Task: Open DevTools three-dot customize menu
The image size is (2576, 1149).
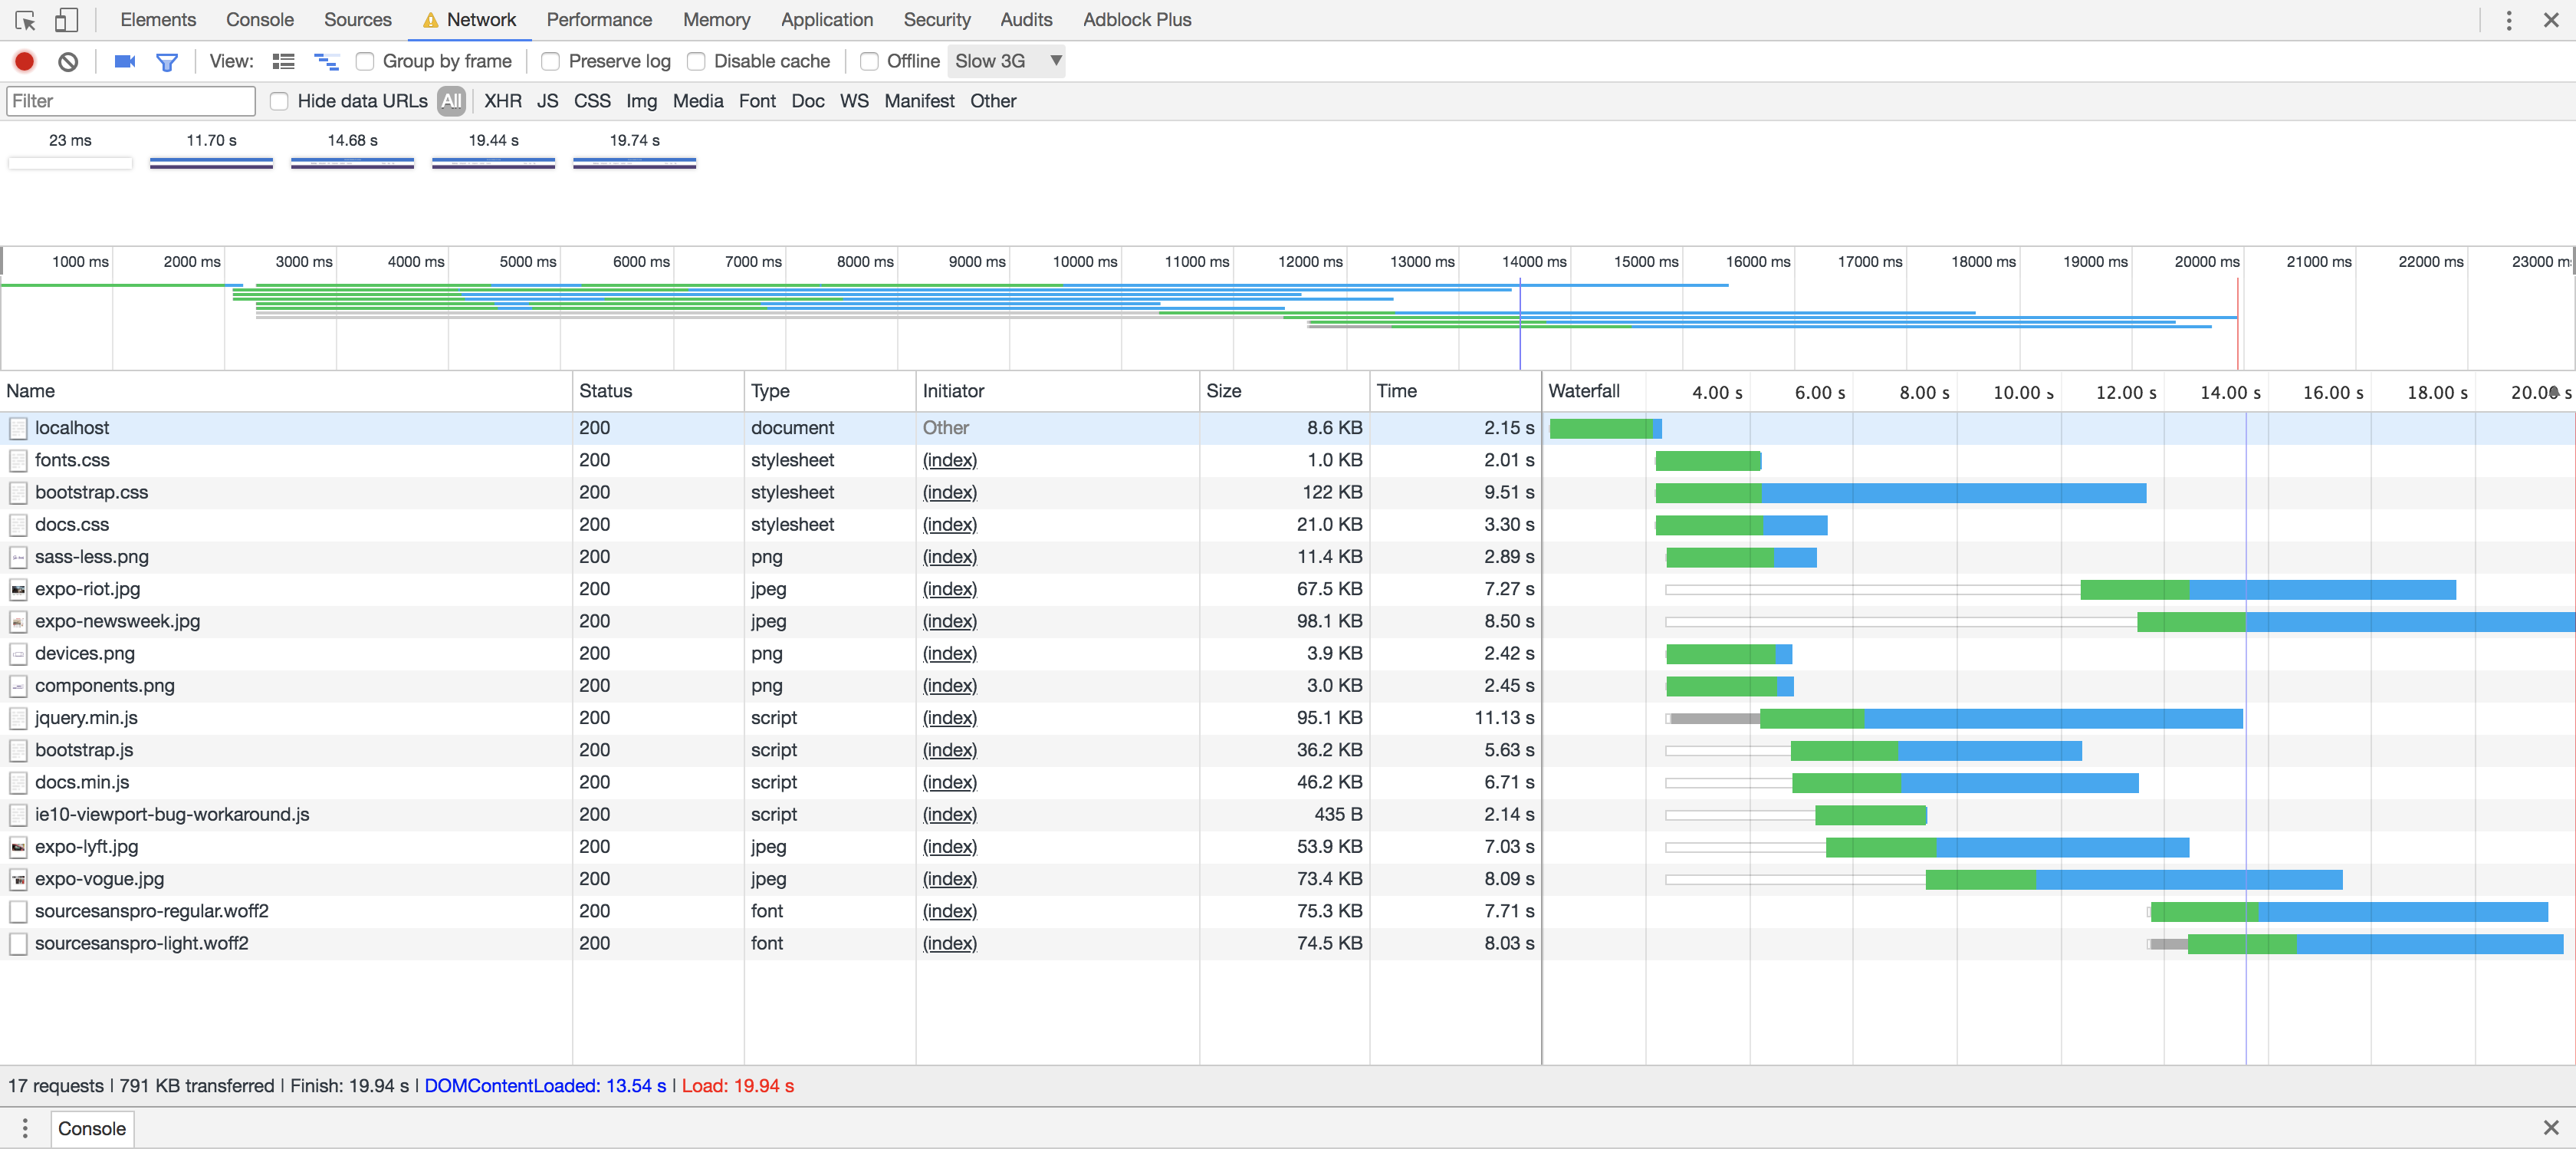Action: [2508, 20]
